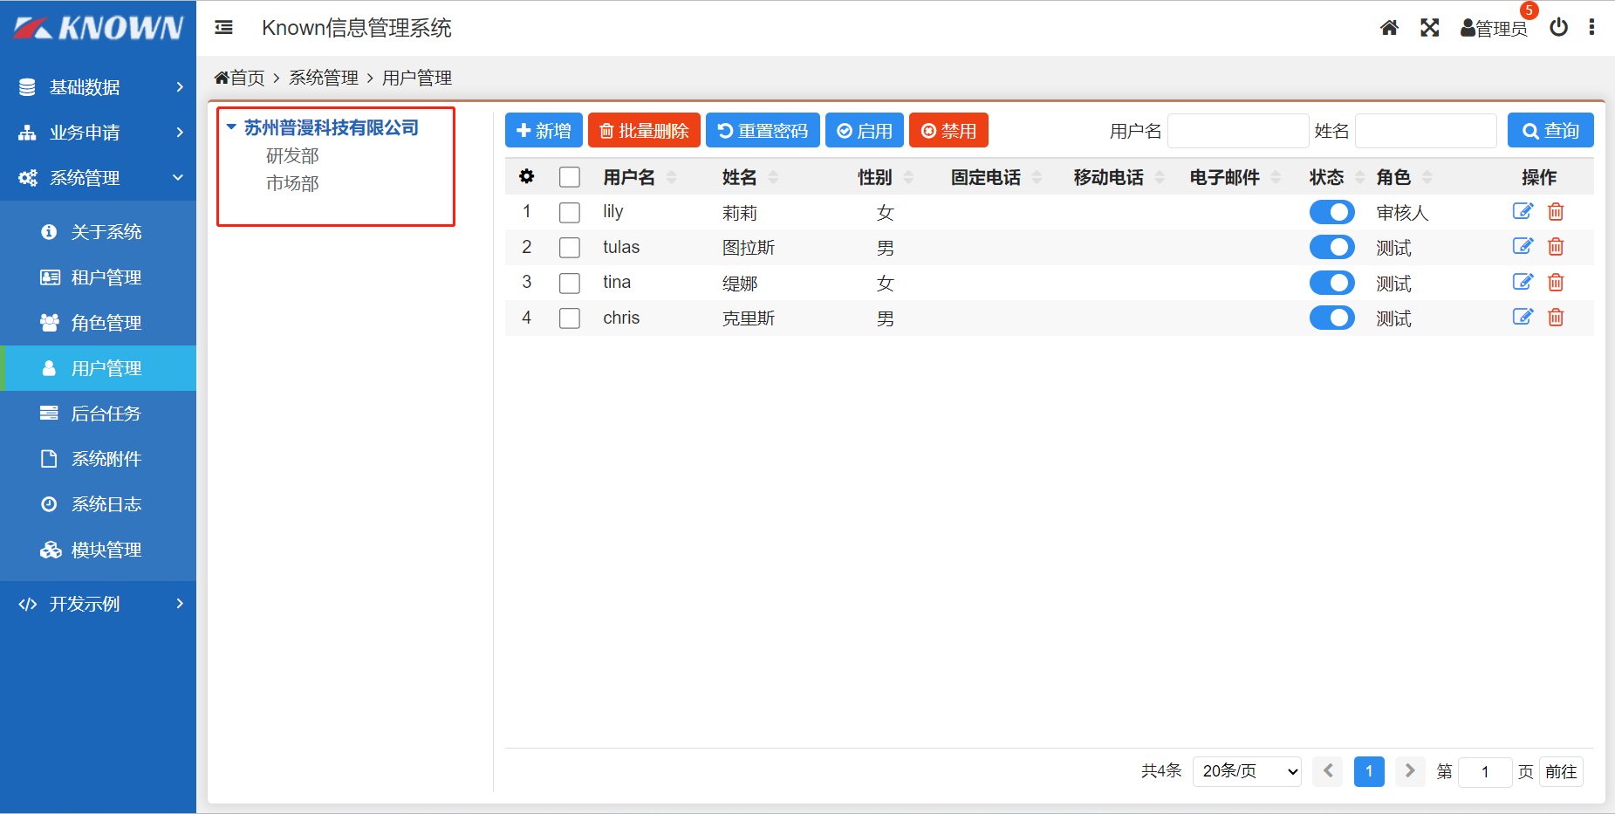This screenshot has width=1615, height=814.
Task: Sort by 姓名 column arrows
Action: coord(773,177)
